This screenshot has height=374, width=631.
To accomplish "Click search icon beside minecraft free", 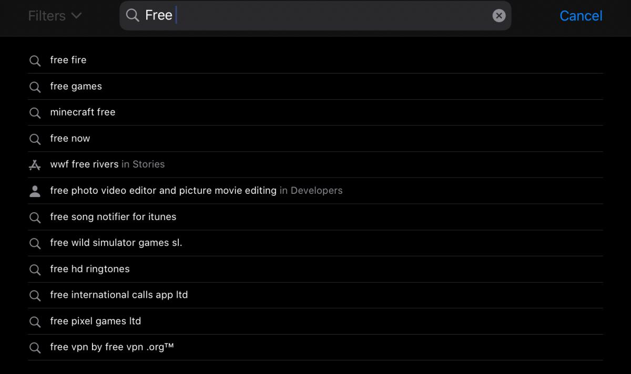I will click(35, 113).
